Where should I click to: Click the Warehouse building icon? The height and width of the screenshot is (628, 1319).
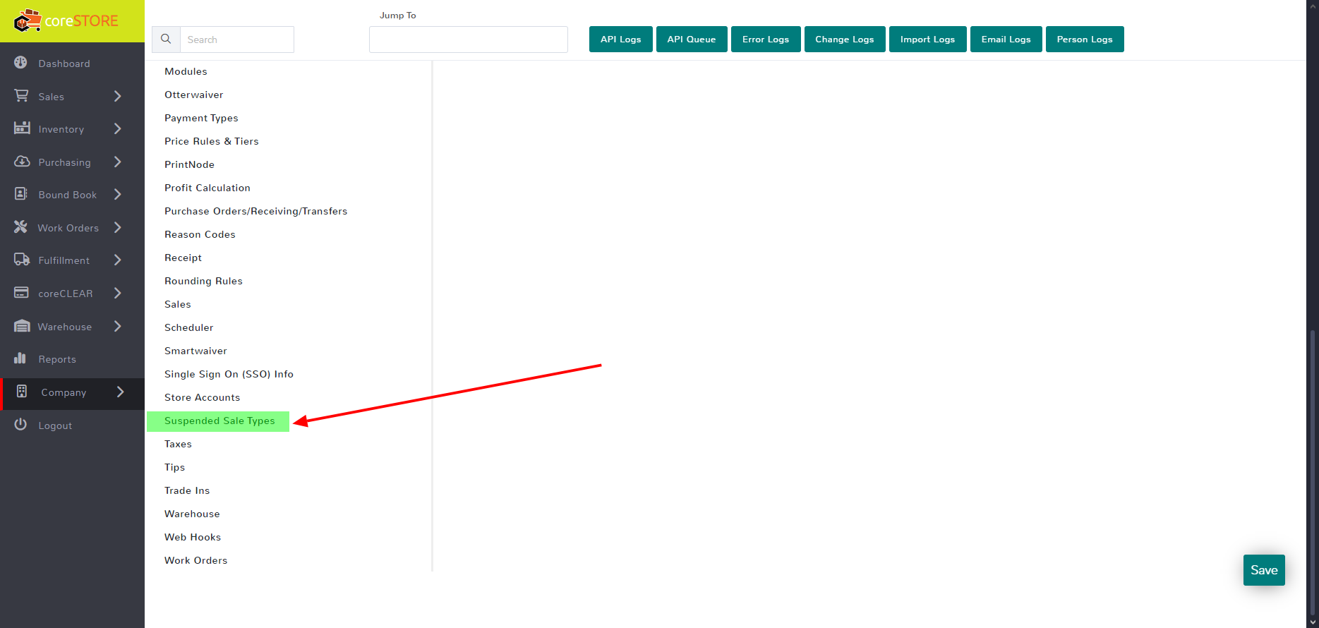[22, 325]
